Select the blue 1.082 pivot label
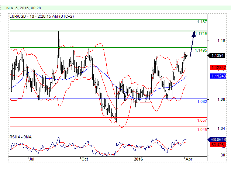 (x=202, y=101)
